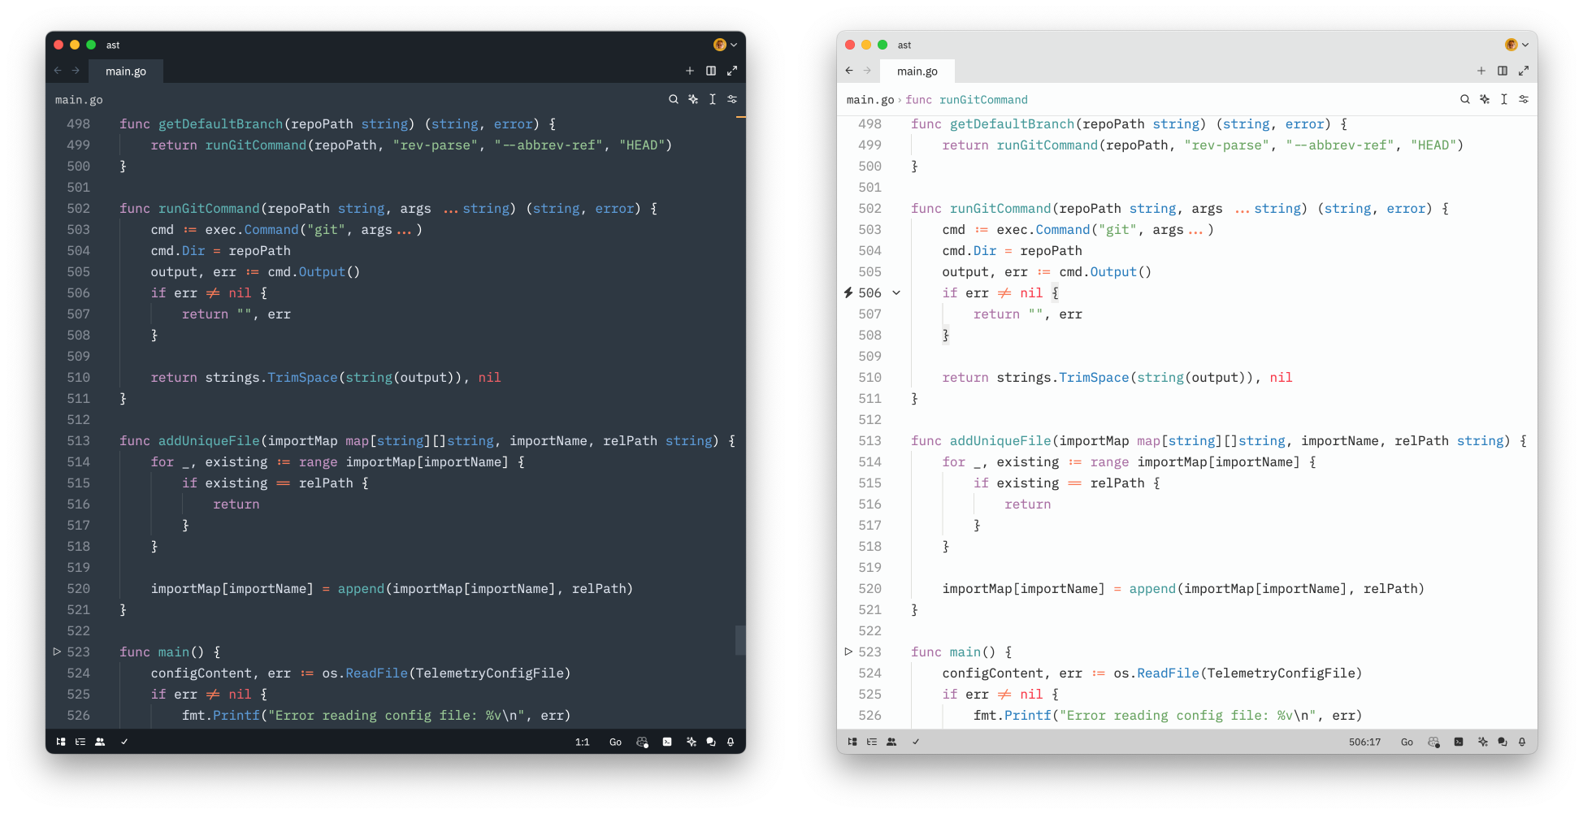The height and width of the screenshot is (814, 1583).
Task: Click diagnostics checkmark in dark window
Action: [124, 742]
